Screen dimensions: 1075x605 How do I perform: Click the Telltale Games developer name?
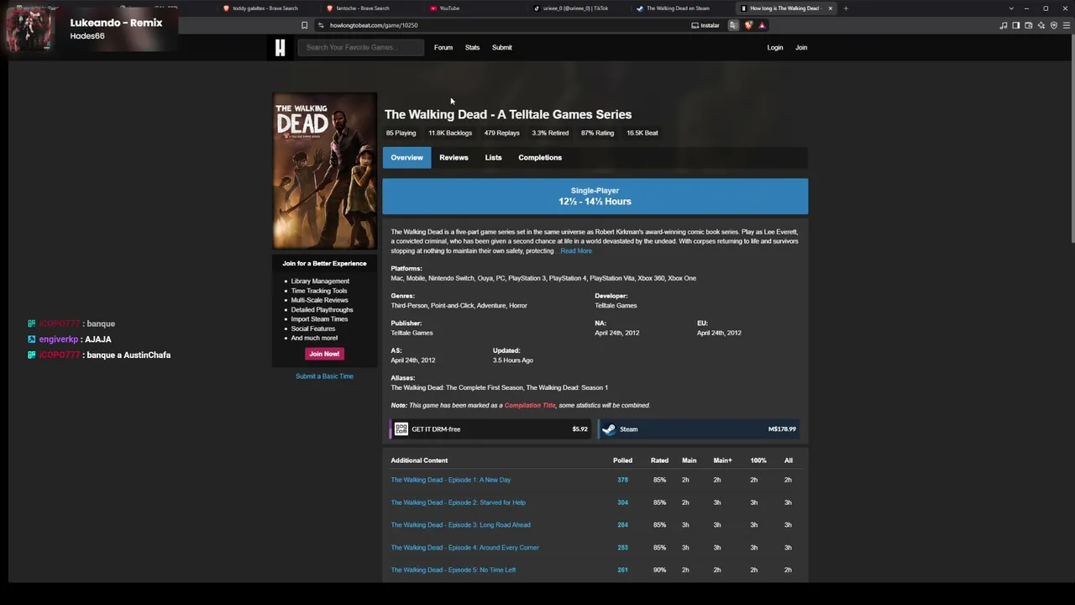[616, 306]
